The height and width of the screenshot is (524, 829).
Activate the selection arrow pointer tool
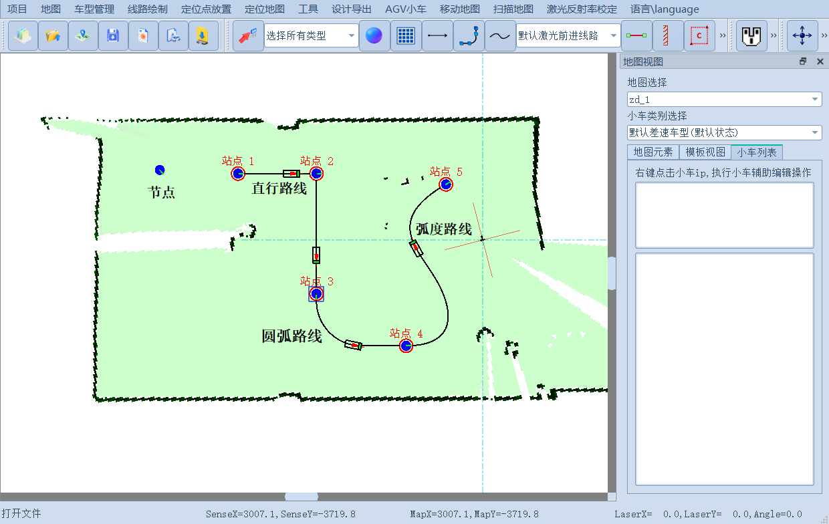[247, 36]
